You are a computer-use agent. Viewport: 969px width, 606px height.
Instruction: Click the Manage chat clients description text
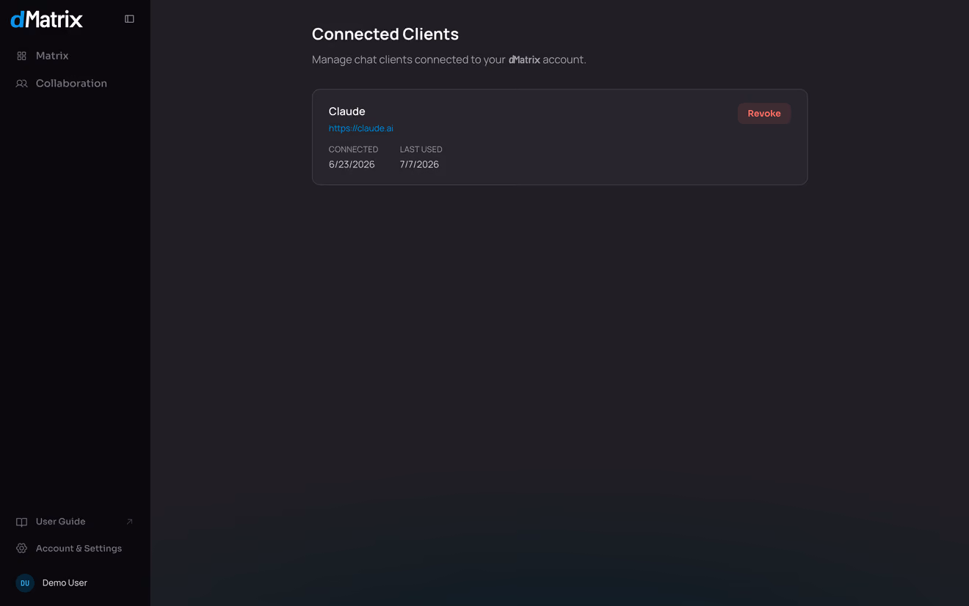(449, 60)
